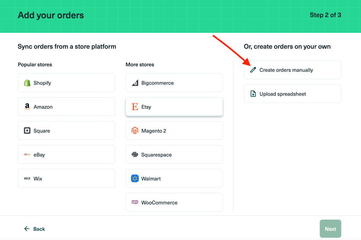Click the pencil icon for manual orders
This screenshot has width=361, height=240.
(253, 70)
